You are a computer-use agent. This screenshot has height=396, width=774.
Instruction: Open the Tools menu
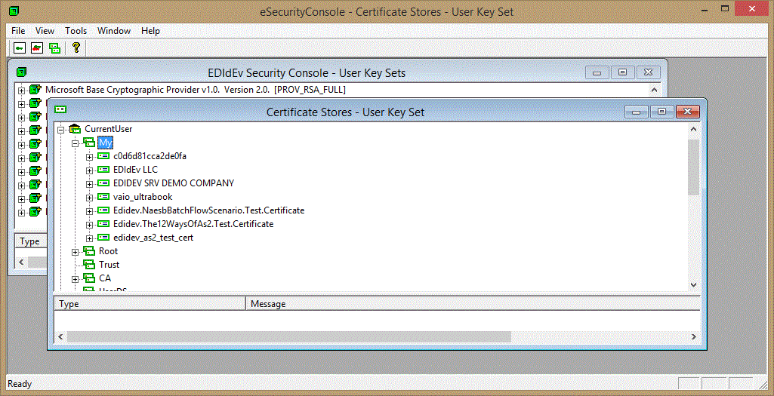pyautogui.click(x=76, y=31)
